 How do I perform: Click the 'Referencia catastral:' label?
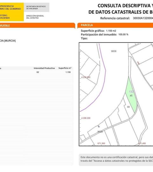tap(115, 18)
